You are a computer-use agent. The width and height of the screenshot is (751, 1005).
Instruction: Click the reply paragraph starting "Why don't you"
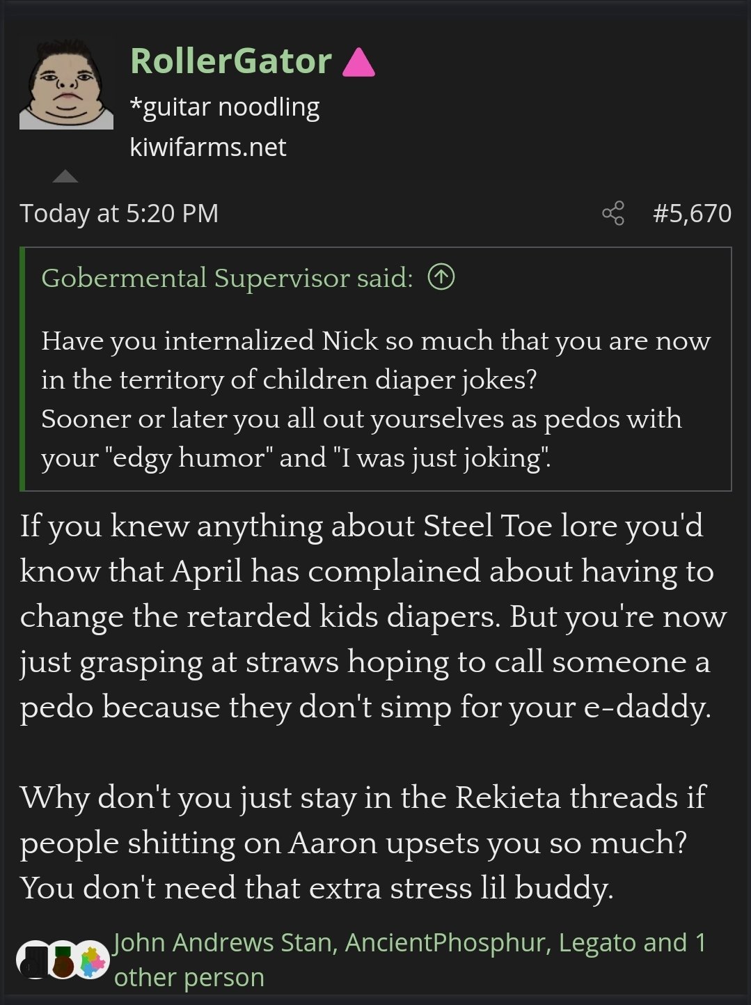pos(362,842)
